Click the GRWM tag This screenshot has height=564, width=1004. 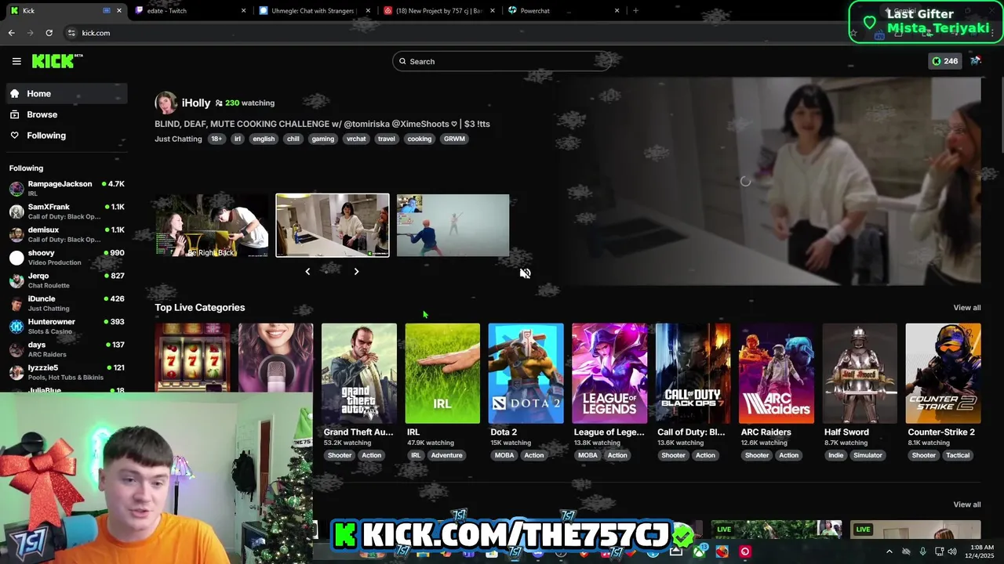[x=454, y=139]
